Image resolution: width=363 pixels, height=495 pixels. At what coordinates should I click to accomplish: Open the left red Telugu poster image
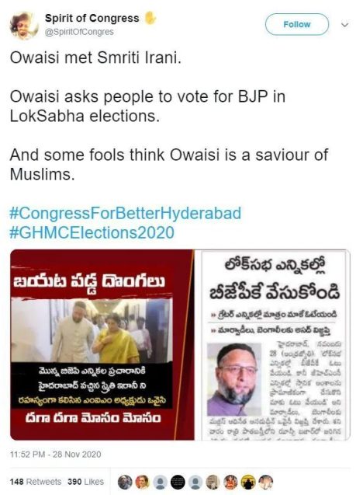[x=102, y=345]
